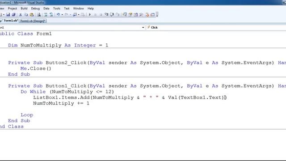This screenshot has height=161, width=286.
Task: Click the Break All pause icon
Action: (x=95, y=15)
